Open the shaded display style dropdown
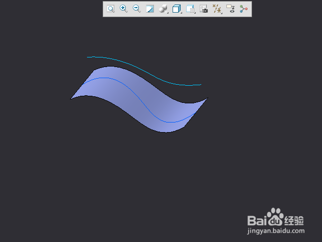Viewport: 322px width, 242px height. click(x=164, y=9)
